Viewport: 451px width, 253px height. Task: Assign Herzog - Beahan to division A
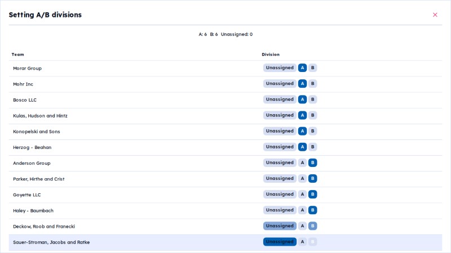point(302,147)
